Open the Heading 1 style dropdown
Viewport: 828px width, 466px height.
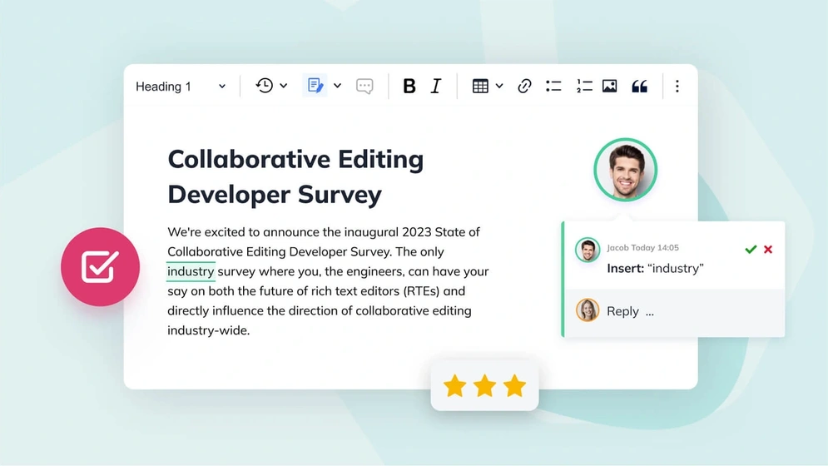click(x=181, y=86)
